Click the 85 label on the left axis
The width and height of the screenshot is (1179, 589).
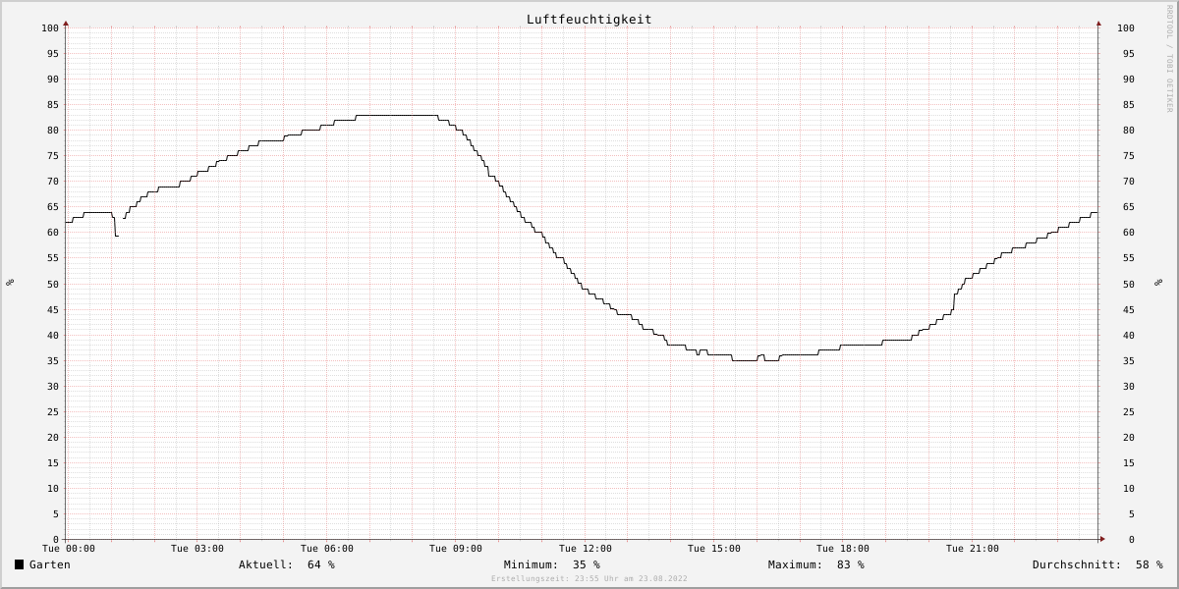click(53, 105)
